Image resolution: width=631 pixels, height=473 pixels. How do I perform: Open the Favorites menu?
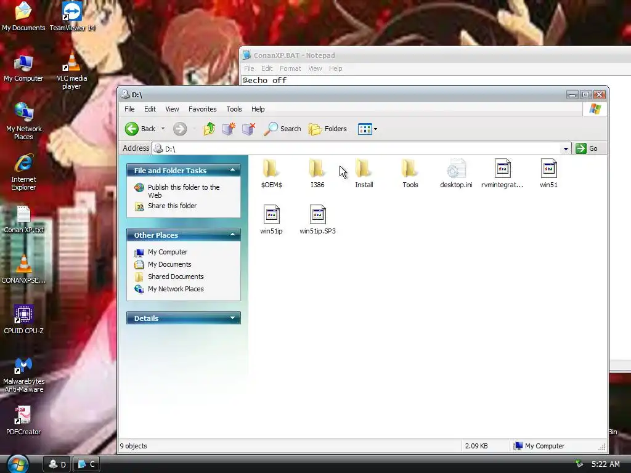tap(202, 109)
